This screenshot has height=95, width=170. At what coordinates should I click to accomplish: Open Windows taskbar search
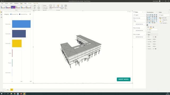5,94
